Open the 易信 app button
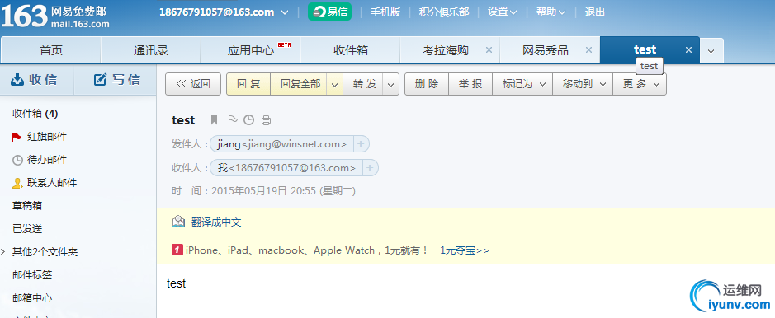The image size is (775, 318). (329, 12)
